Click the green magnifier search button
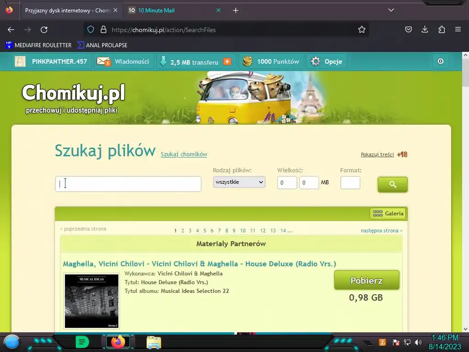This screenshot has width=469, height=352. [393, 184]
